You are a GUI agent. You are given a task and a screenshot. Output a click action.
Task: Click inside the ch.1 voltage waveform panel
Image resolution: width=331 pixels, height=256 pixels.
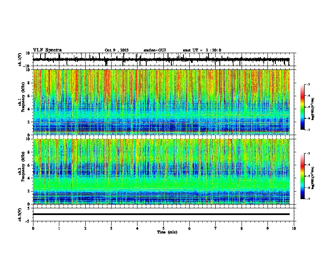pos(164,59)
